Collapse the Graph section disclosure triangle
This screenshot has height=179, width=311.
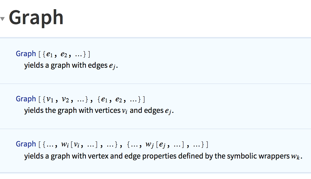(2, 19)
